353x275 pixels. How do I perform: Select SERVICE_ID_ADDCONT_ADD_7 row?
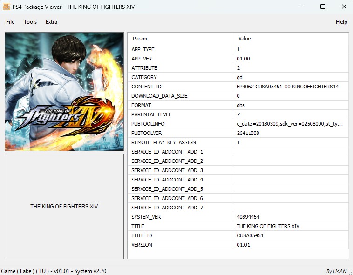(238, 208)
